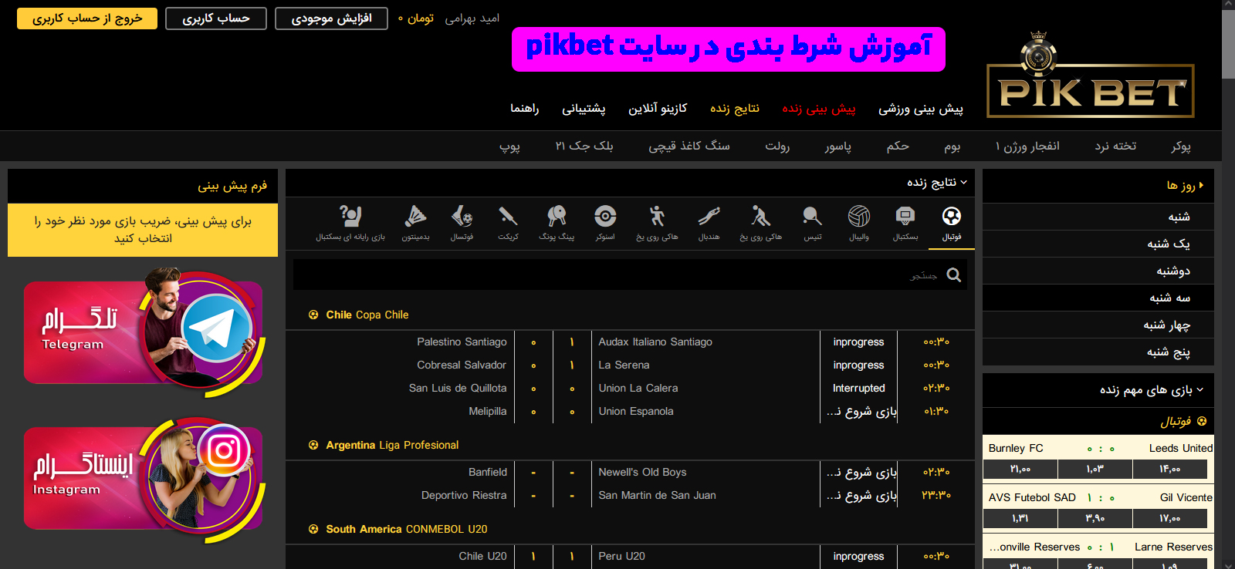Viewport: 1235px width, 569px height.
Task: Select Wednesday (چهار شنبه) in days list
Action: pyautogui.click(x=1098, y=325)
